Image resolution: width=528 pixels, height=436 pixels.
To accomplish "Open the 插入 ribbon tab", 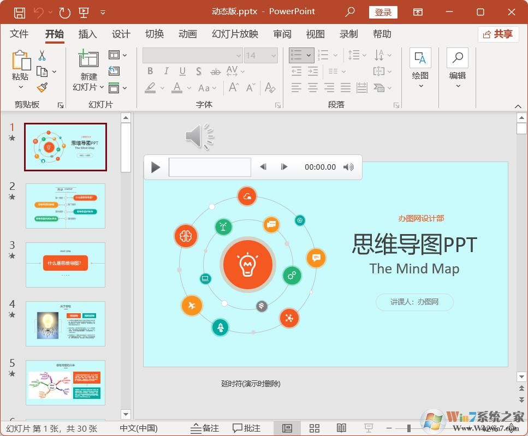I will [87, 34].
